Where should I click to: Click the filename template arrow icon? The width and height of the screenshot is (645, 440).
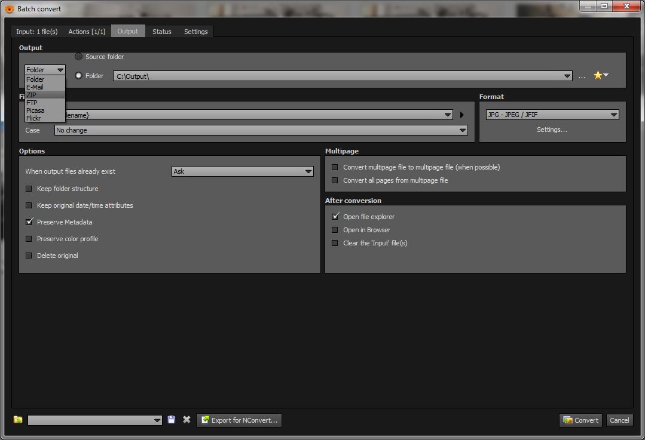[x=461, y=115]
